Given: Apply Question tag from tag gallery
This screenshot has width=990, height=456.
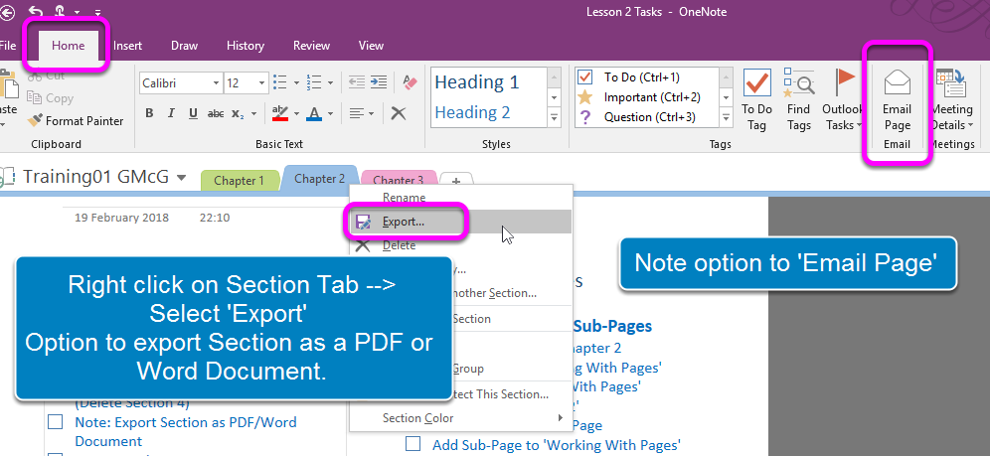Looking at the screenshot, I should point(647,116).
